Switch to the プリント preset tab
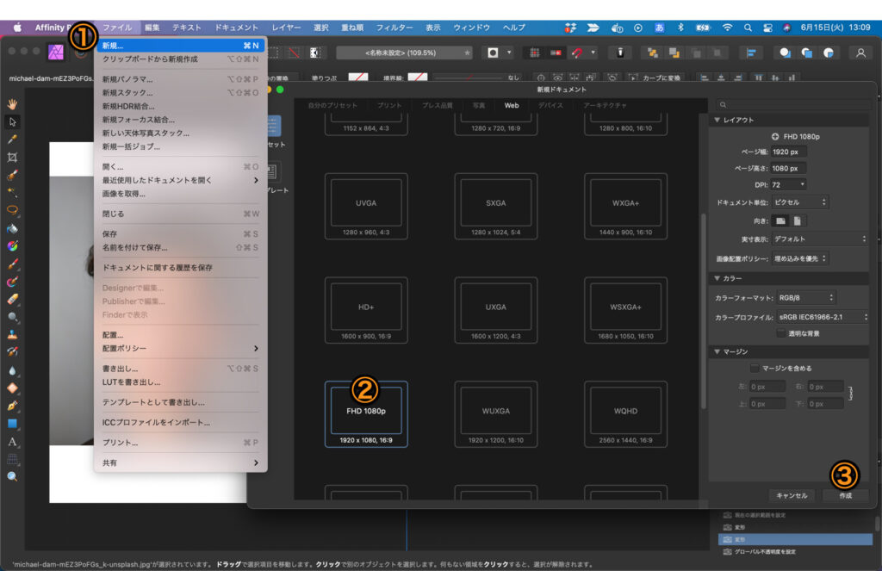The image size is (882, 571). pyautogui.click(x=388, y=105)
